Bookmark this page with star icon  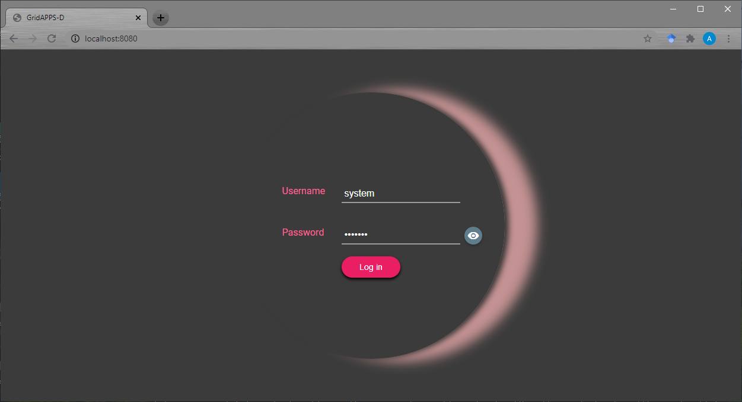[648, 38]
